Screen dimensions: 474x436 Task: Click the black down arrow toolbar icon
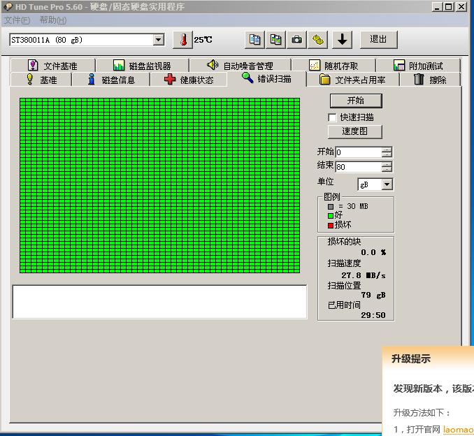pyautogui.click(x=342, y=40)
